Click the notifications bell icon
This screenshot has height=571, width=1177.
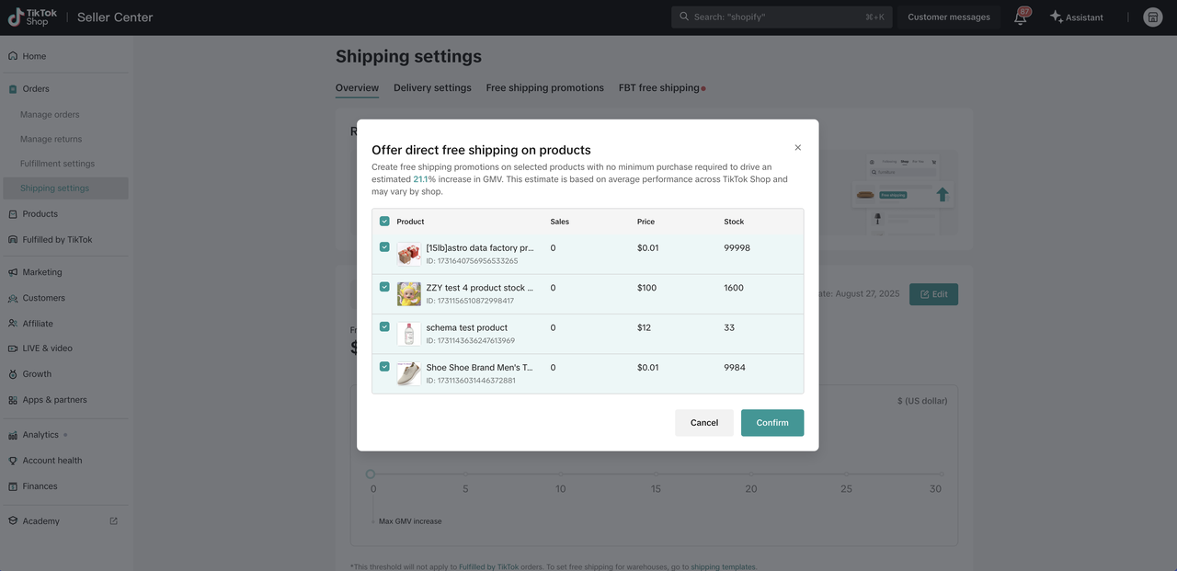1020,17
